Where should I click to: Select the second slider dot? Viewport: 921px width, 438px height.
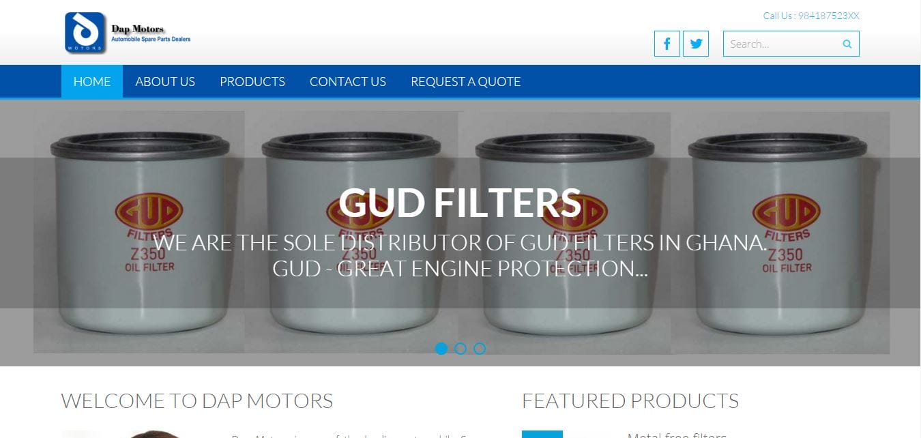coord(460,349)
